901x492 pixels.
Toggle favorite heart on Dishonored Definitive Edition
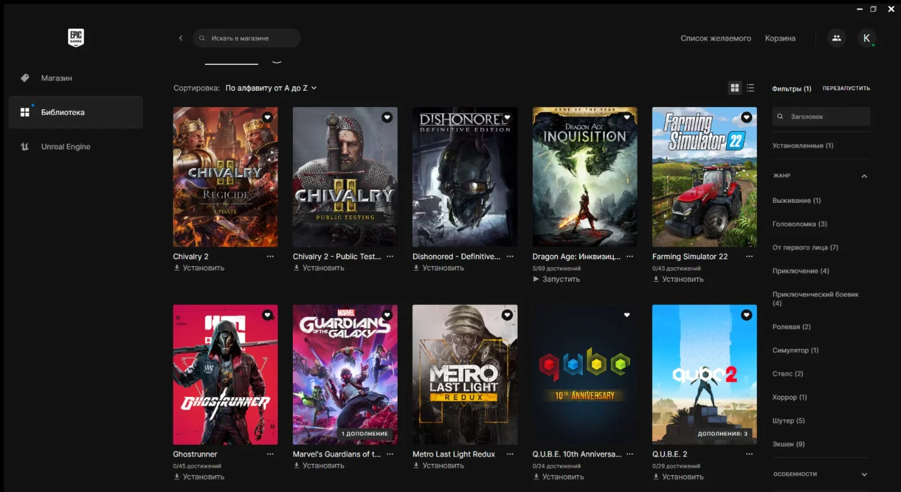507,117
